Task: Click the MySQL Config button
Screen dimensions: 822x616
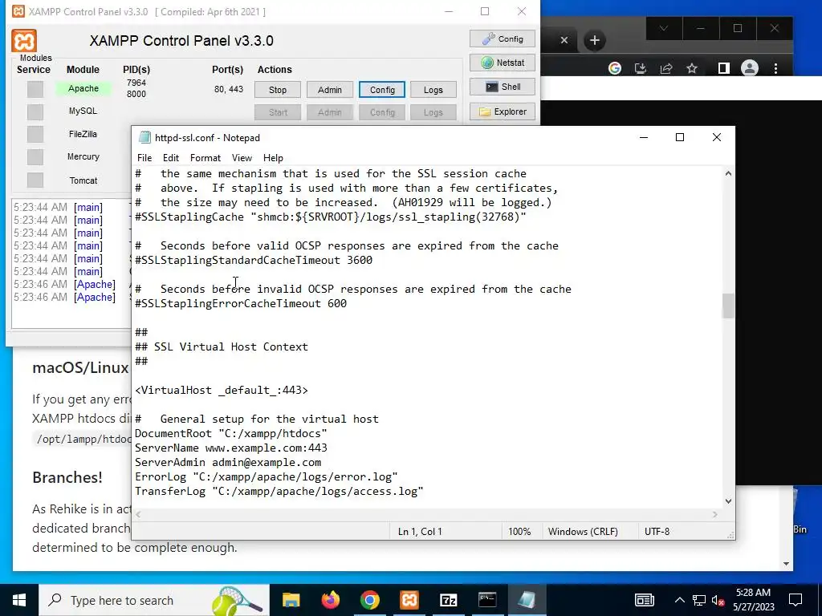Action: [x=382, y=112]
